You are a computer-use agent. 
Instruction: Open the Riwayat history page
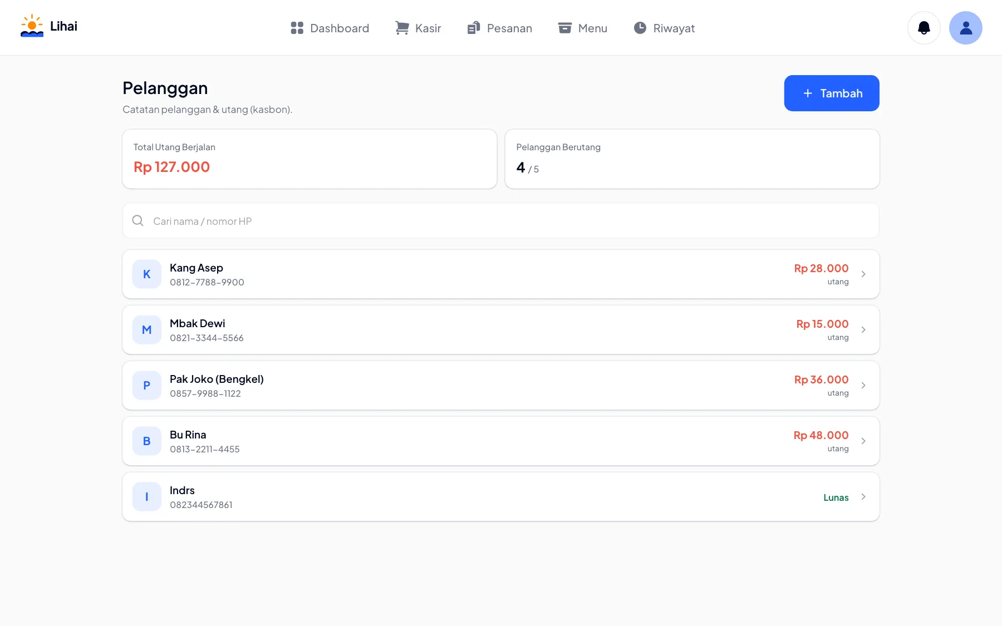click(x=665, y=28)
